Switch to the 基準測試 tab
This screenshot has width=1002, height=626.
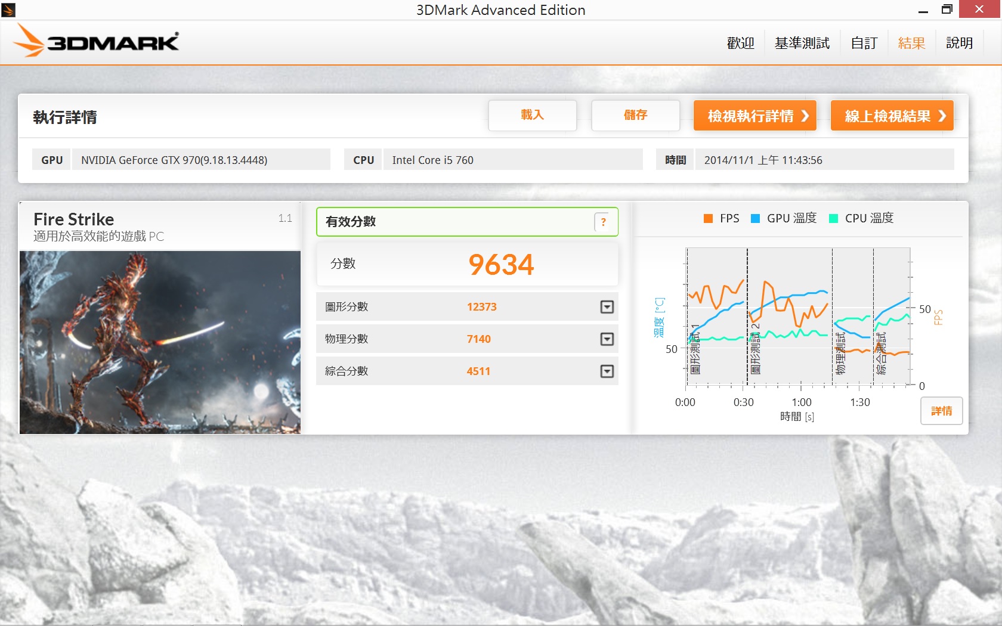802,43
